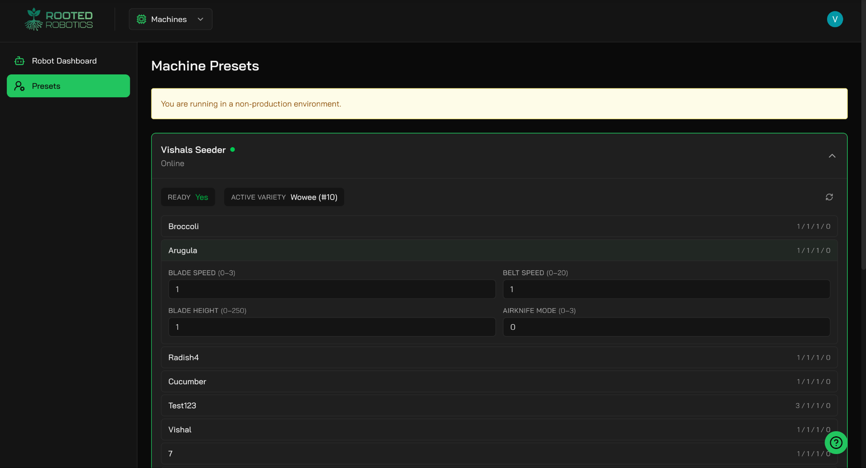
Task: Open the help question-mark button
Action: pyautogui.click(x=836, y=443)
